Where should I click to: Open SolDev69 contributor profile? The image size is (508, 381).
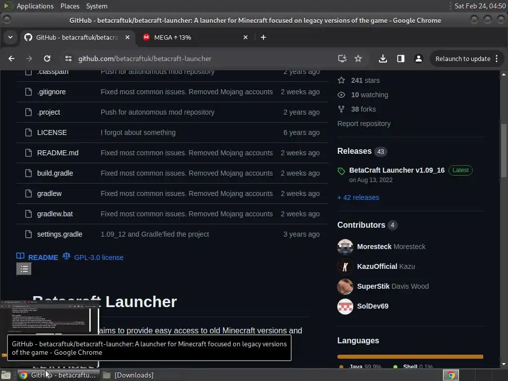coord(373,307)
